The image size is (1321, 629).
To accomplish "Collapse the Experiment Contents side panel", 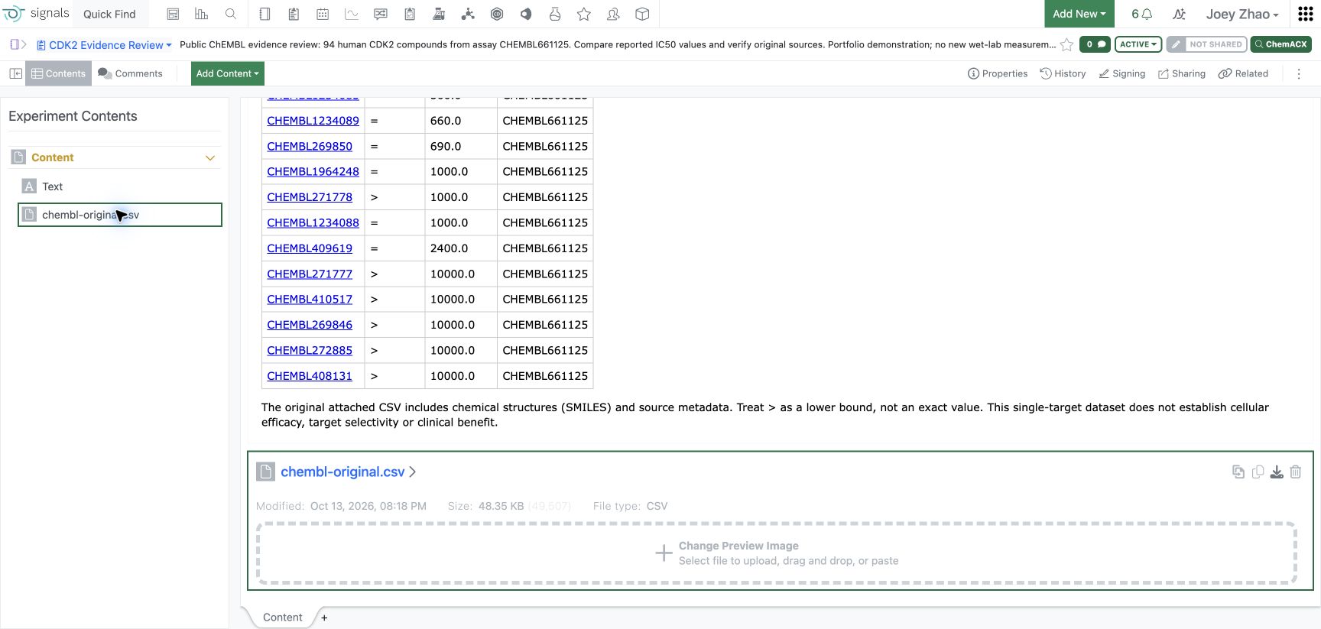I will tap(15, 73).
